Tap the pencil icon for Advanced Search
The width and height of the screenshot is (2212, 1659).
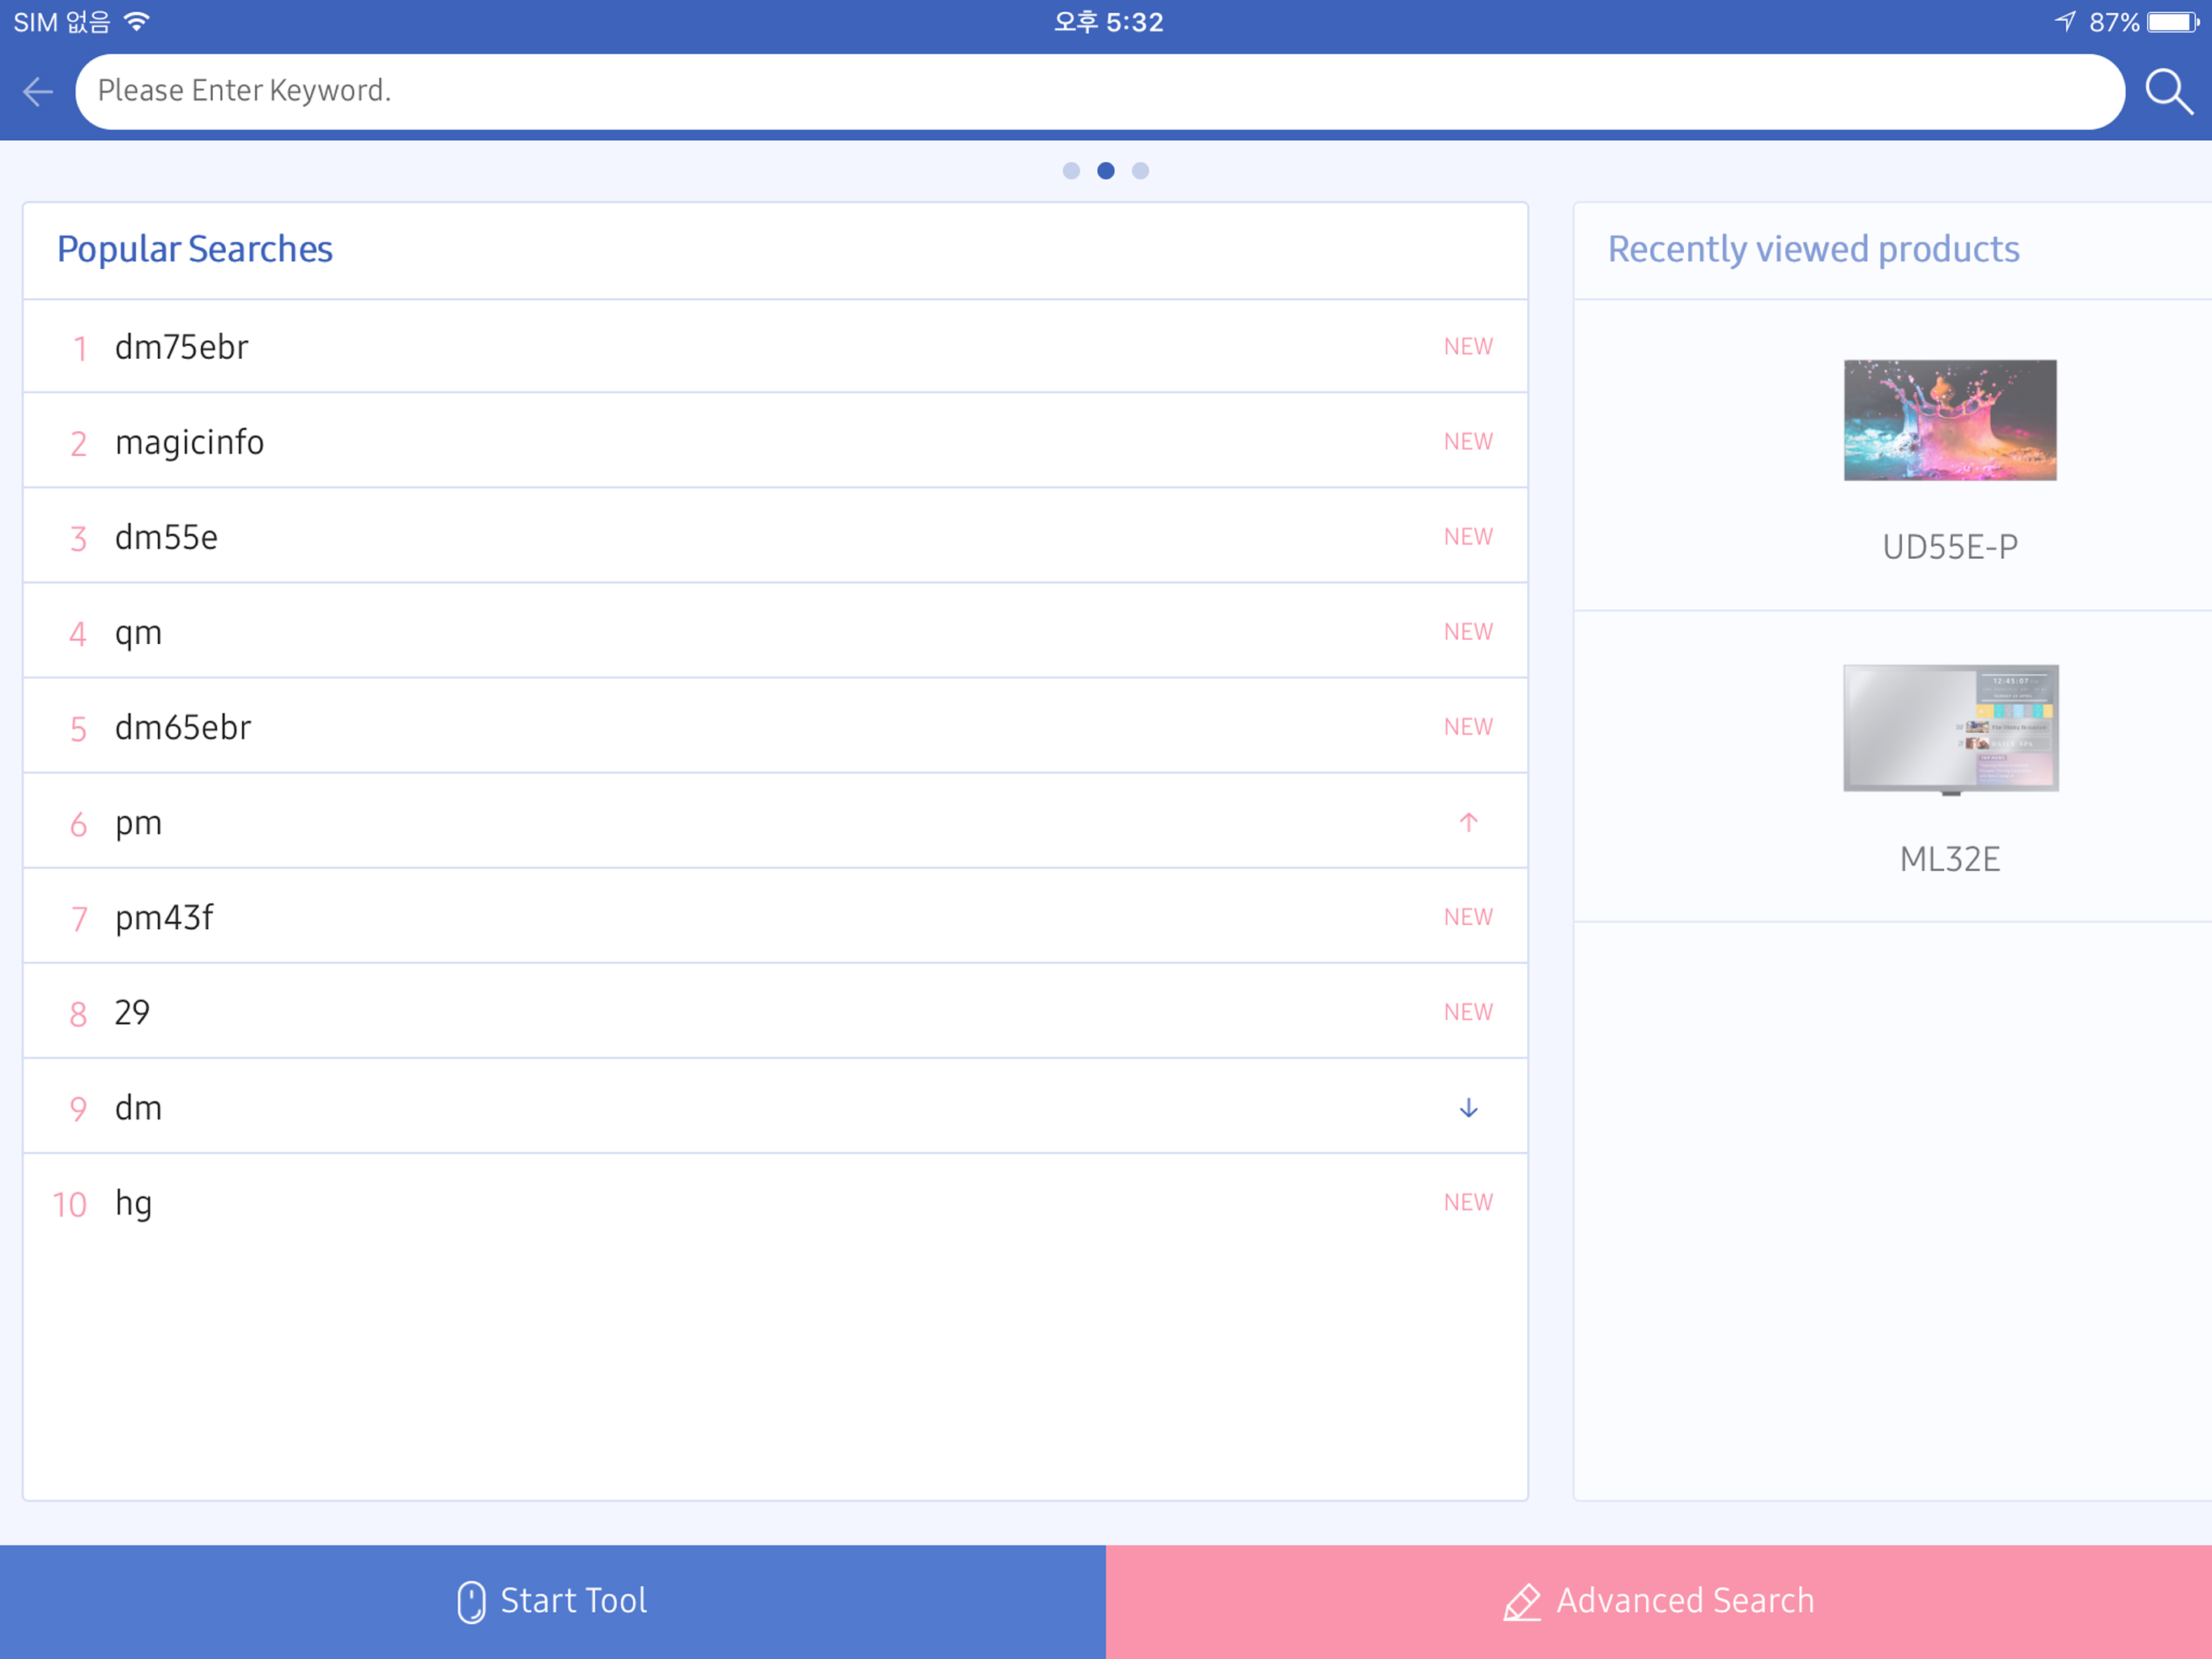(x=1522, y=1602)
